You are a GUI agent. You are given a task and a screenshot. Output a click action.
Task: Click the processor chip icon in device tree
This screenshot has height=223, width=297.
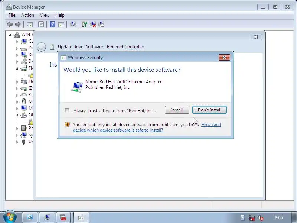click(x=24, y=128)
